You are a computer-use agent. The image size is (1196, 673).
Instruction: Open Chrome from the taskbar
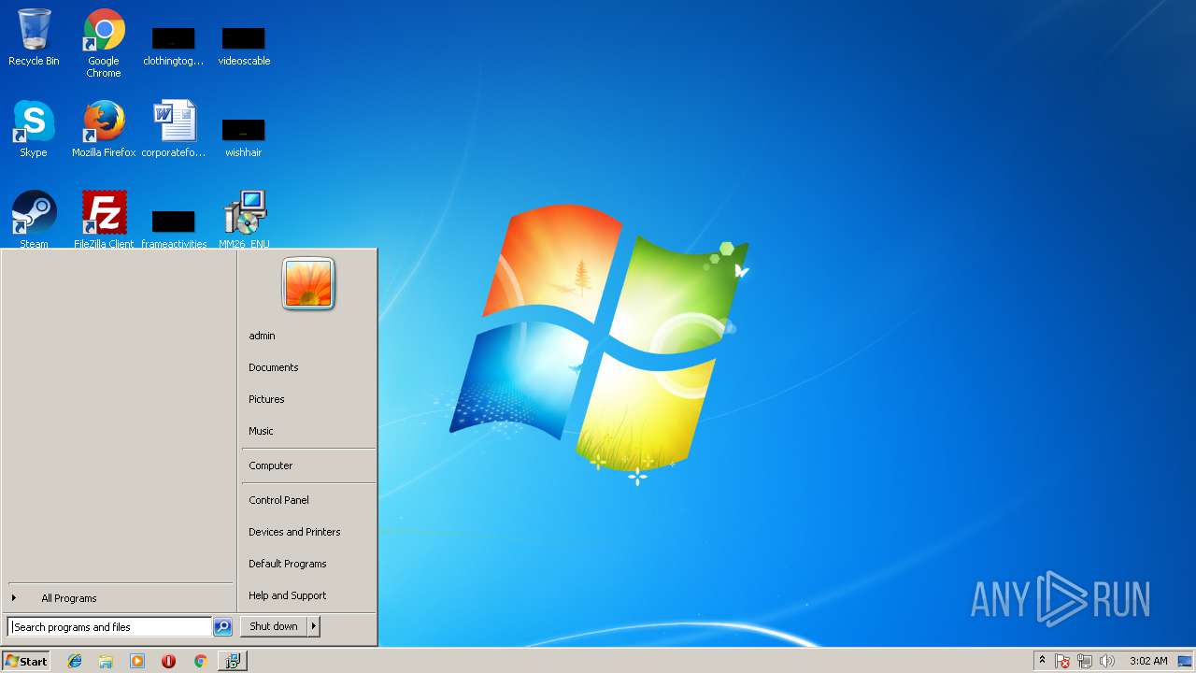tap(200, 661)
